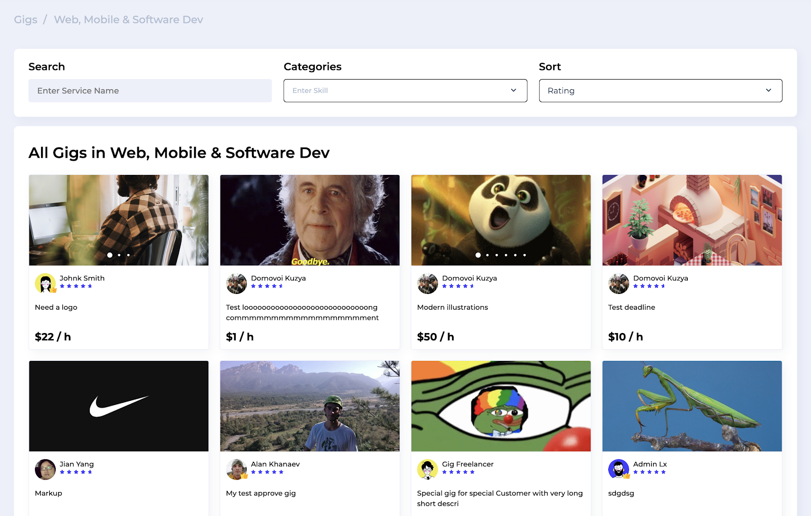Open Jian Yang's avatar
Screen dimensions: 811x516
tap(45, 469)
